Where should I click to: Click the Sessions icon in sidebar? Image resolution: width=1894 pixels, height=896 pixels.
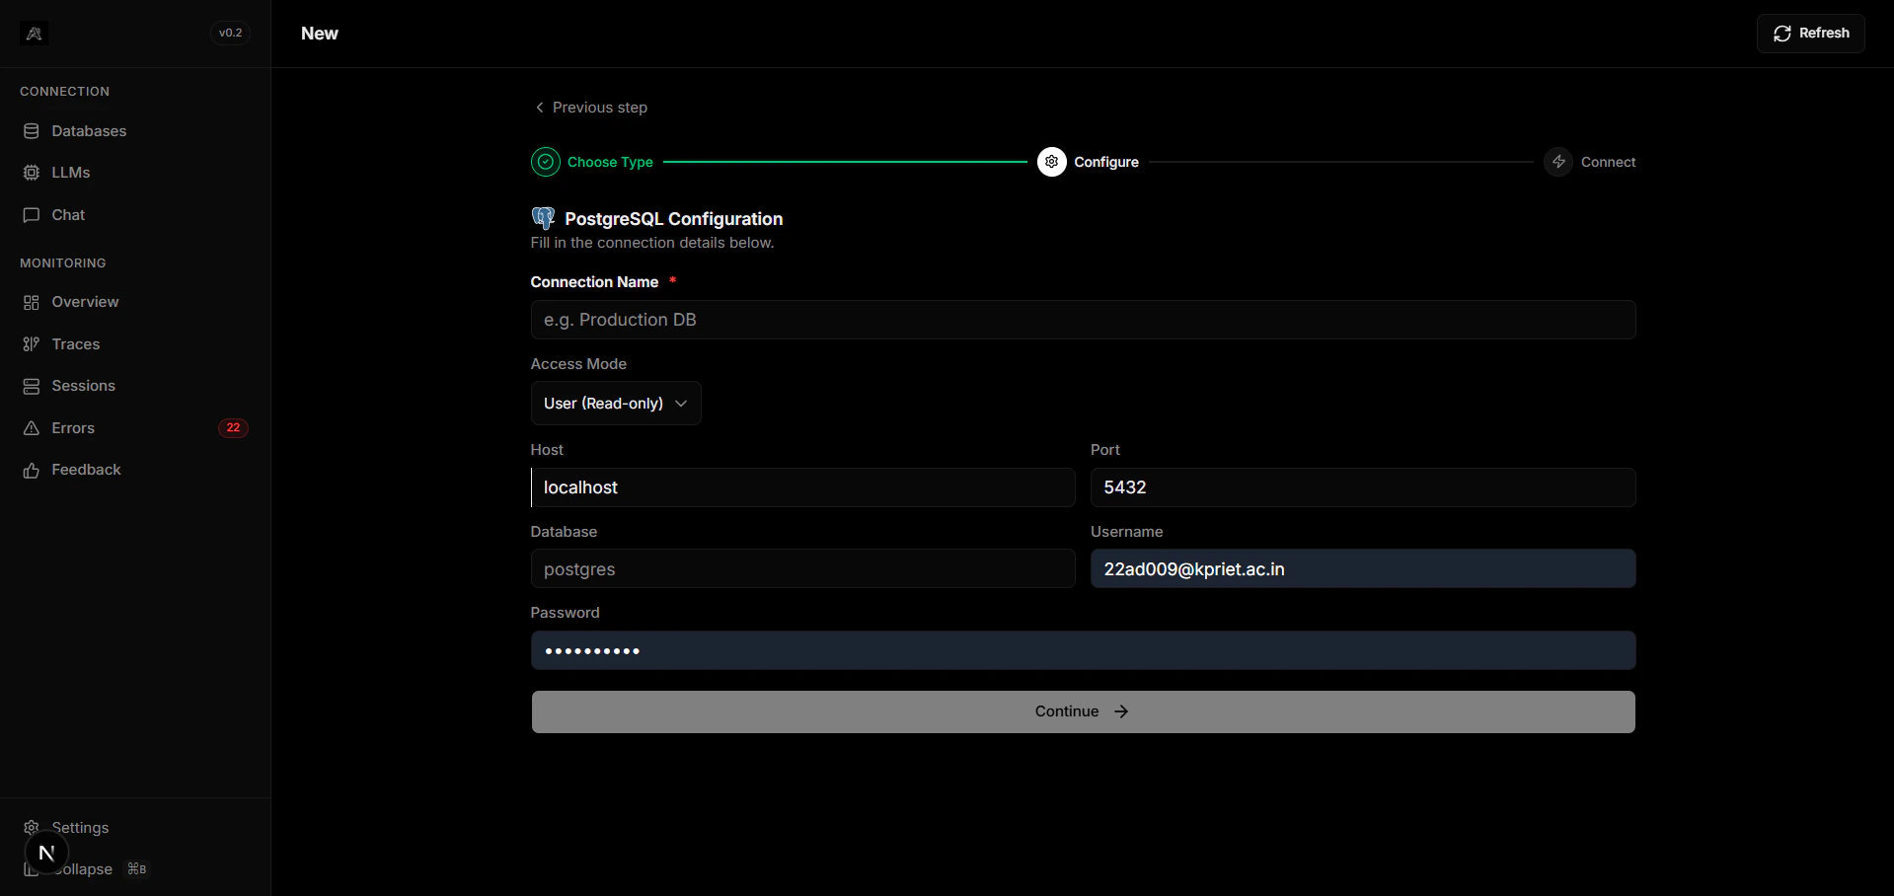click(32, 386)
